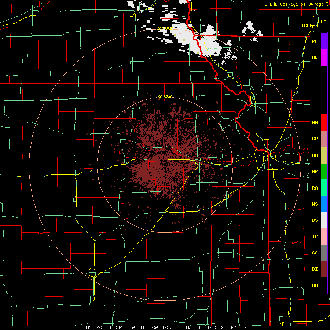This screenshot has height=330, width=330.
Task: Click the 'BI' legend label
Action: [x=315, y=269]
